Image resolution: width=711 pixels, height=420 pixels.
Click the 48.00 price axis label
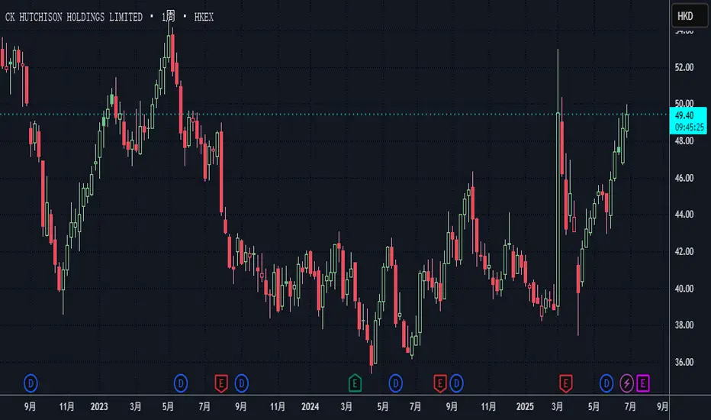tap(684, 141)
